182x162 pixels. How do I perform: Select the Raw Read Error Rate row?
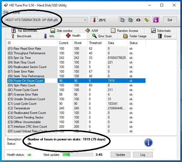click(x=76, y=49)
